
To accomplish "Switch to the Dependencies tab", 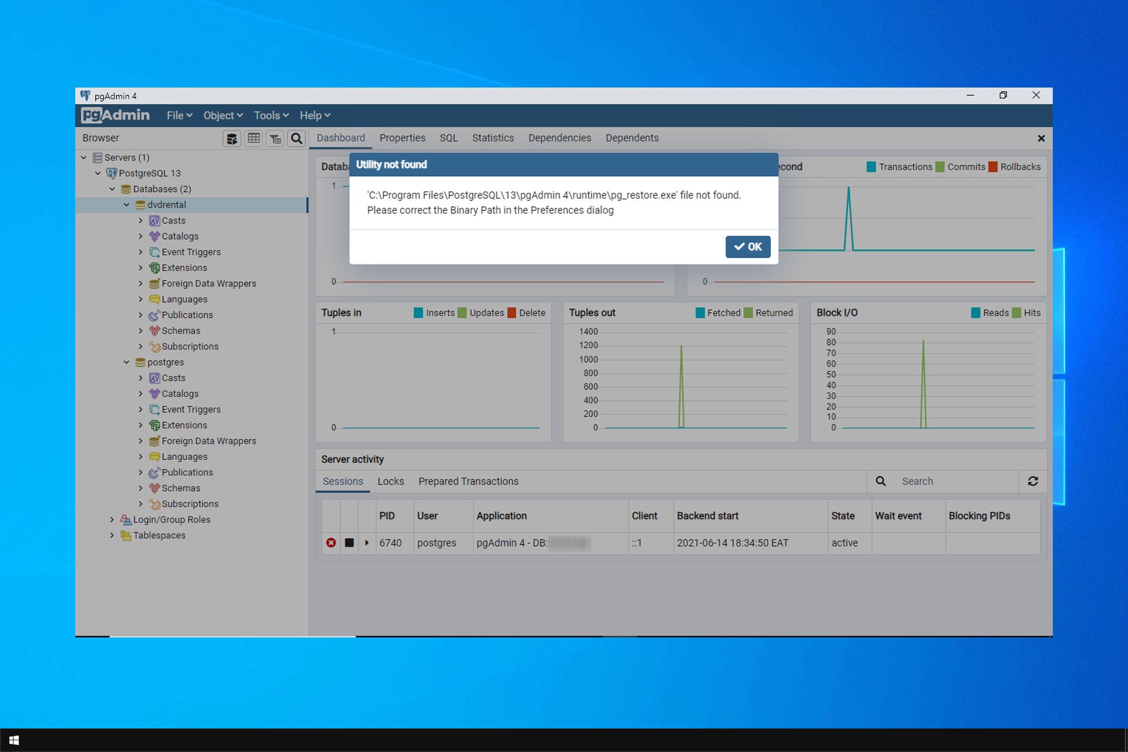I will [559, 138].
